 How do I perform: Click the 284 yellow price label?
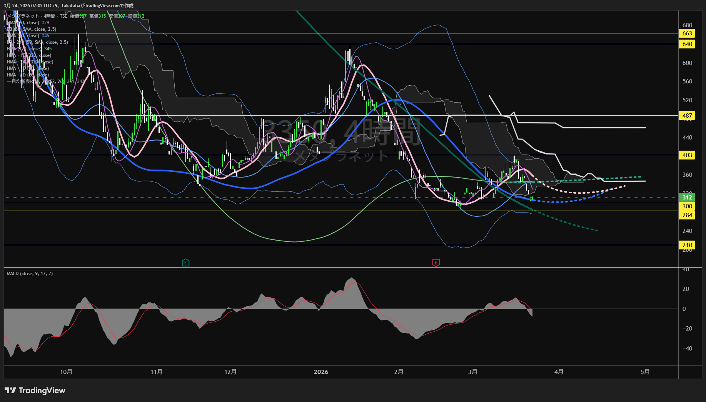[687, 215]
